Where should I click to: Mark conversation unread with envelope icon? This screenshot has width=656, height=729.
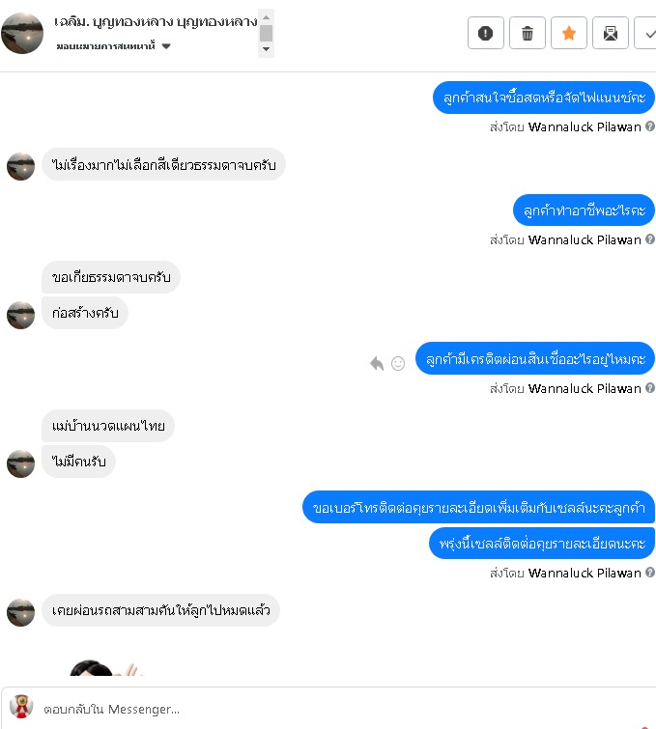pos(611,33)
